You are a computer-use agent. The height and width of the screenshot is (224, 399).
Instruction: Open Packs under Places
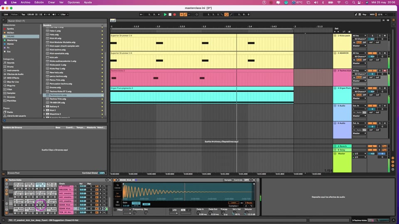pyautogui.click(x=10, y=112)
